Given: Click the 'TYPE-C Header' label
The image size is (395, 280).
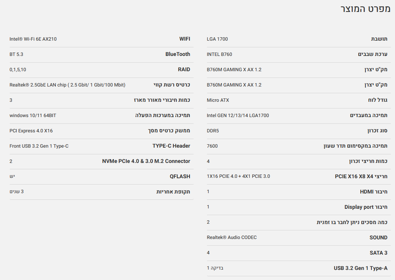Looking at the screenshot, I should coord(171,146).
